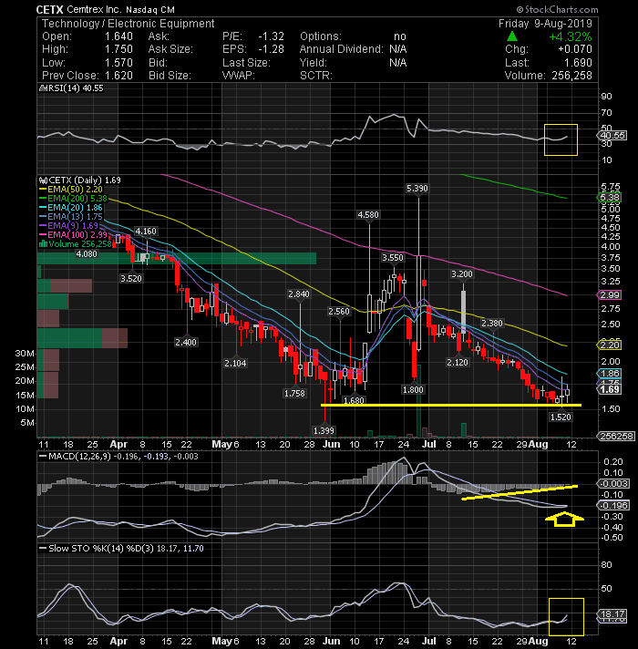The image size is (638, 649).
Task: Click the 4.580 price peak label
Action: point(368,215)
